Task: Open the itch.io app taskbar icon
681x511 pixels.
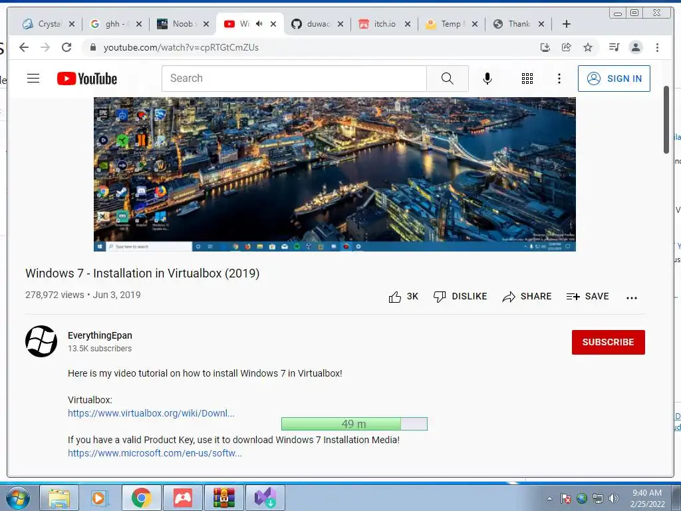Action: [x=183, y=498]
